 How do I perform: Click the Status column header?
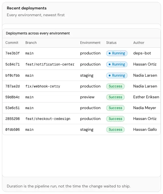click(x=111, y=43)
